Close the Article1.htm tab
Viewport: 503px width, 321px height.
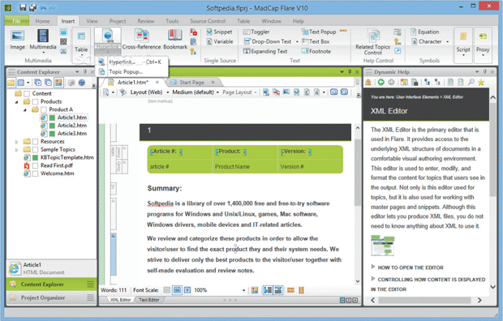click(x=157, y=83)
